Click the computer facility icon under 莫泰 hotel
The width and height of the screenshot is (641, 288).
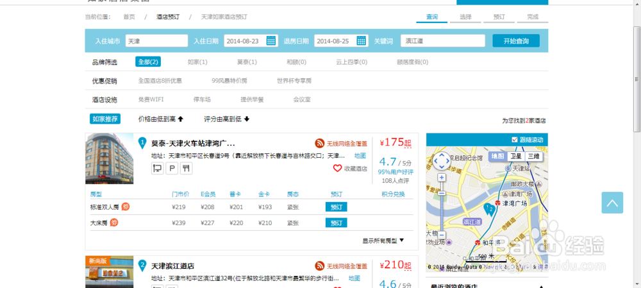pos(158,168)
